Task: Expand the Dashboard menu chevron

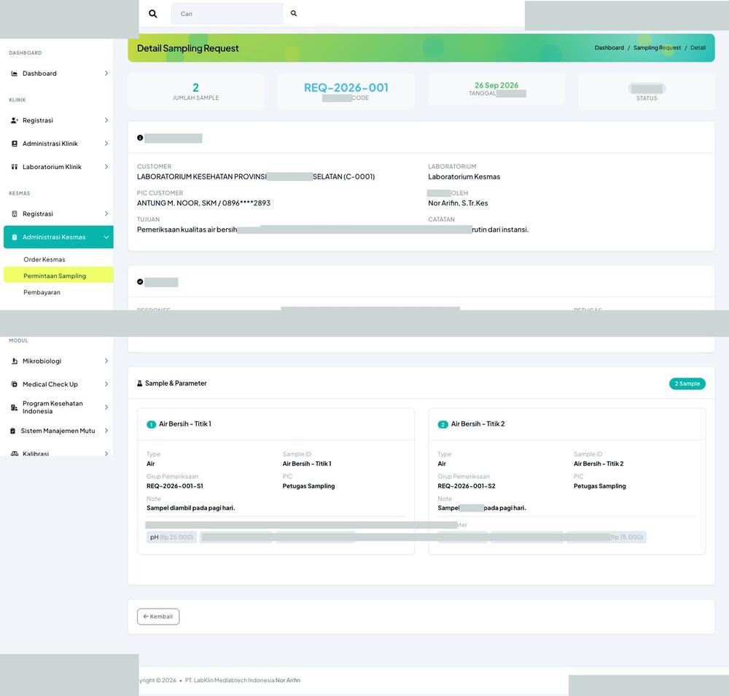Action: click(x=106, y=74)
